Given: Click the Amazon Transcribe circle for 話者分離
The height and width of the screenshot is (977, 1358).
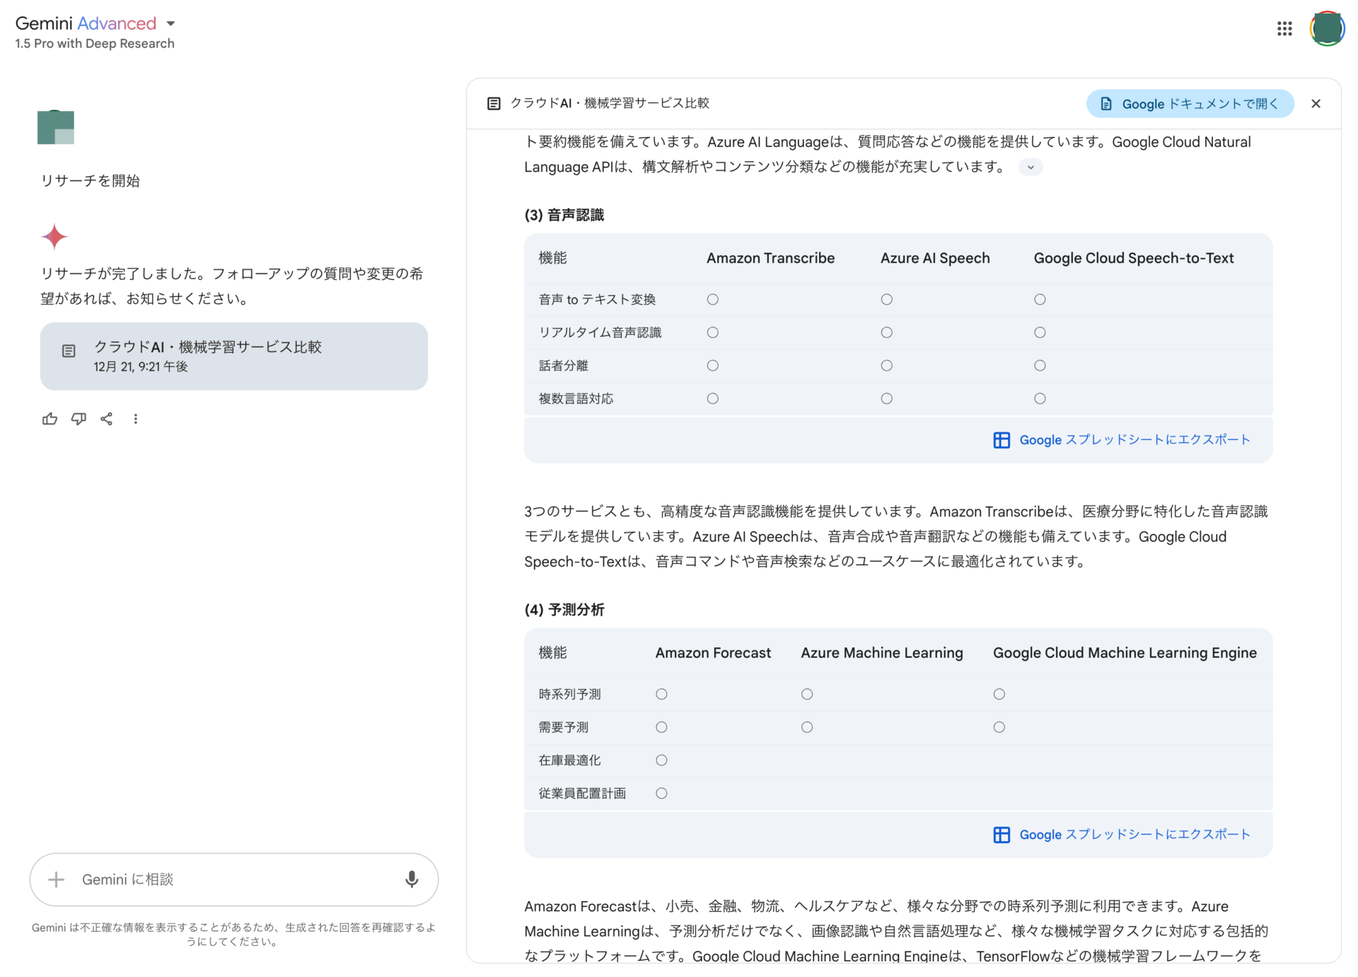Looking at the screenshot, I should click(x=712, y=366).
